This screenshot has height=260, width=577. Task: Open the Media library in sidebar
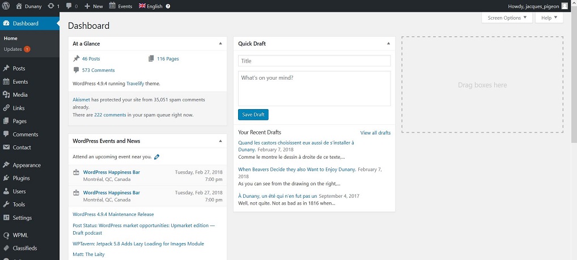[x=20, y=95]
